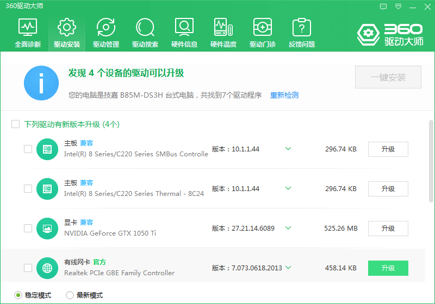Viewport: 435px width, 304px height.
Task: Click 升级 button for Thermal 8C24 driver
Action: tap(388, 188)
